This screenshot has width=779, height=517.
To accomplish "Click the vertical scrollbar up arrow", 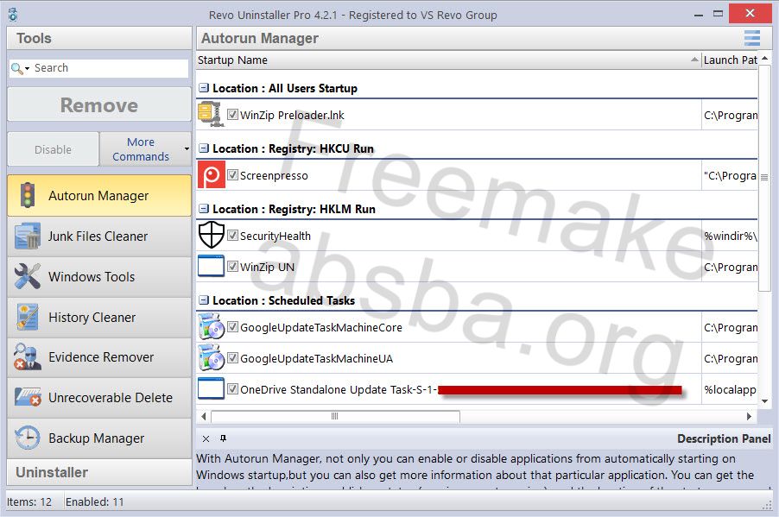I will point(764,58).
